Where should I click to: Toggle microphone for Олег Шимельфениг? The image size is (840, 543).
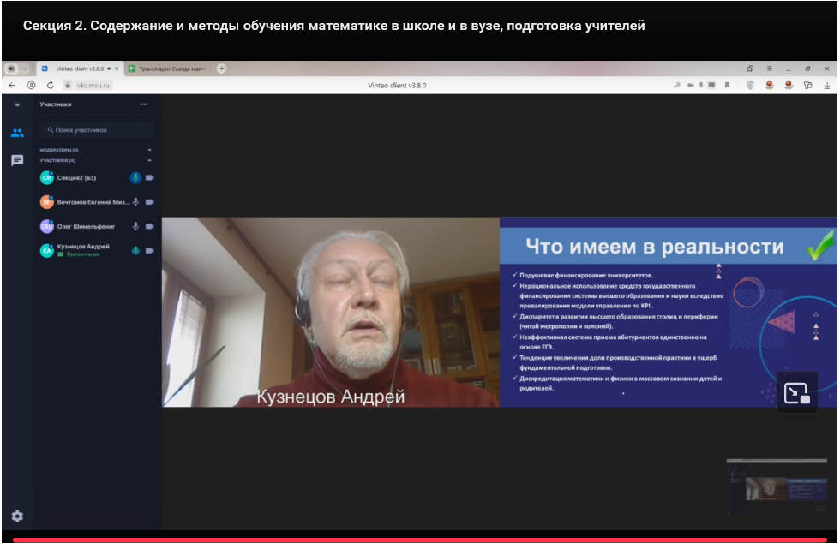pos(135,226)
